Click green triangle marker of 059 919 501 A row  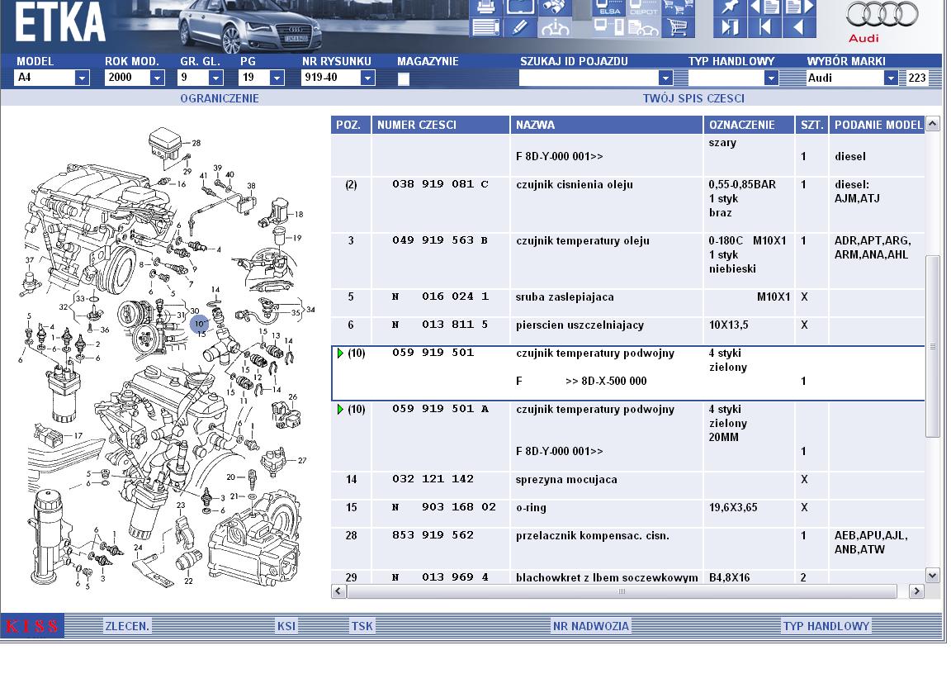click(340, 410)
